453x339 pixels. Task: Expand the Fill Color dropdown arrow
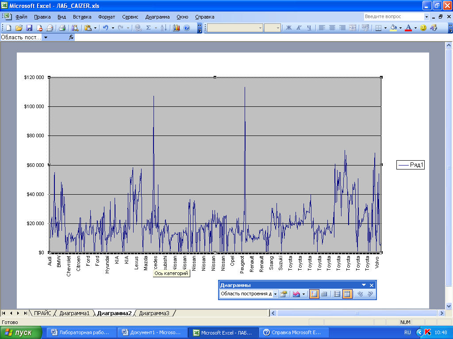coord(400,28)
